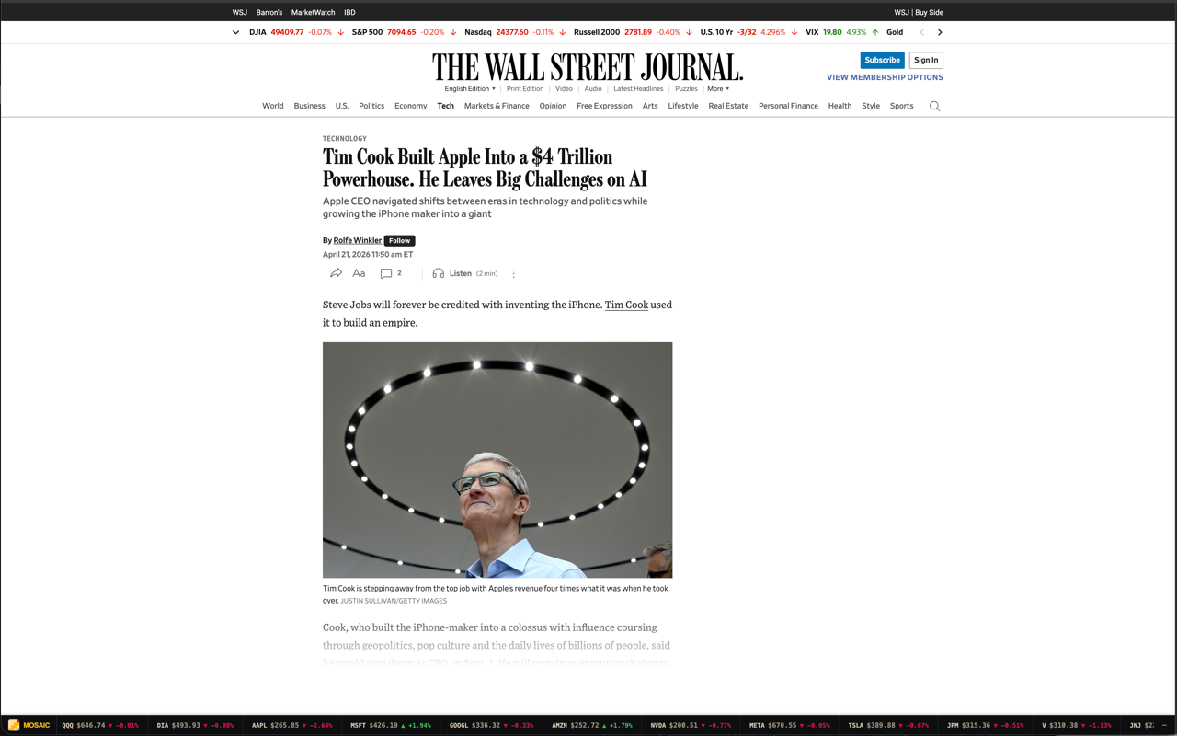Click AAPL in the bottom ticker

[x=292, y=725]
